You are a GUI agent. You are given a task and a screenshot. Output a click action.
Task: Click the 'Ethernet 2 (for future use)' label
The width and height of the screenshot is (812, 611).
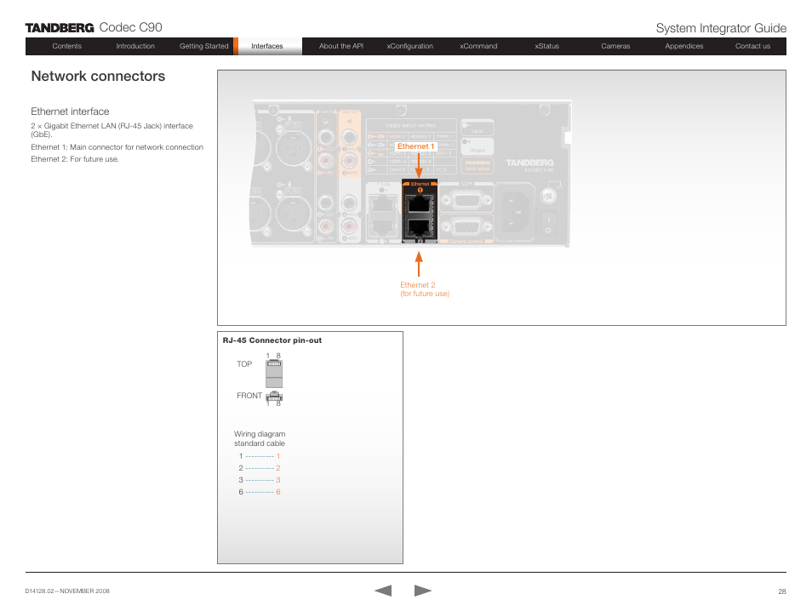click(x=425, y=289)
